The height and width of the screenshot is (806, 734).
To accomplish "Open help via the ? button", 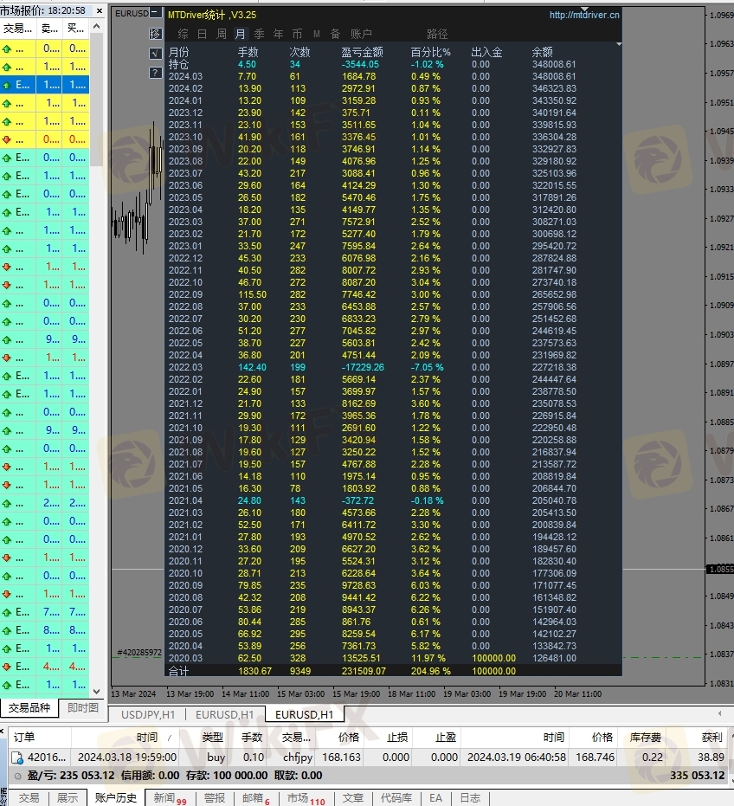I will (x=155, y=73).
